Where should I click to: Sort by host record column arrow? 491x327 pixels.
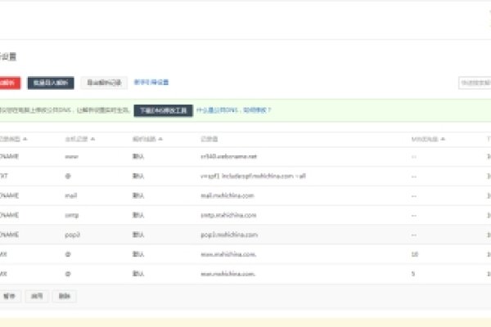click(92, 139)
